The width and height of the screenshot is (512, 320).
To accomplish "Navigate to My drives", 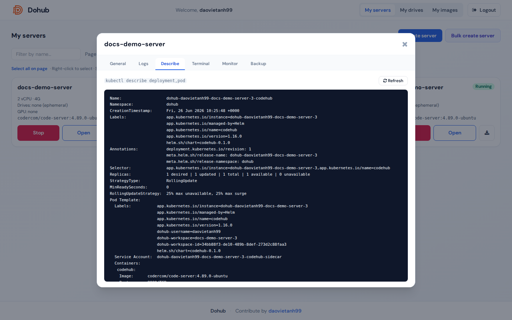I will pos(411,10).
